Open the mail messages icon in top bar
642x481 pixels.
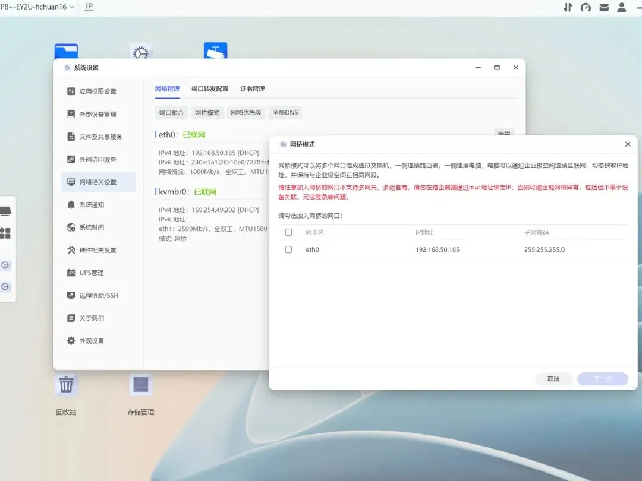604,7
